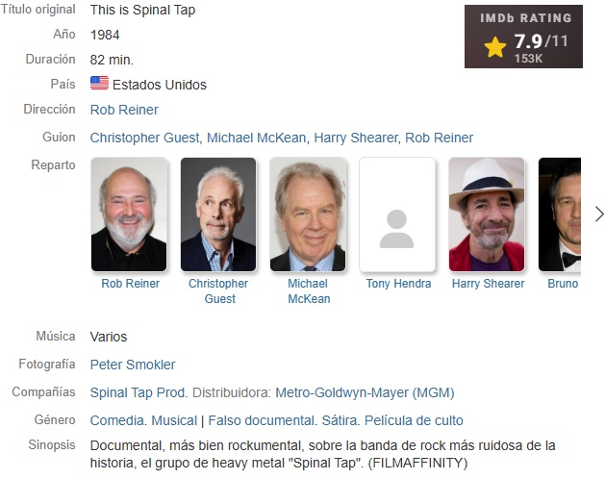Open Rob Reiner's cast photo
This screenshot has width=605, height=504.
coord(129,214)
